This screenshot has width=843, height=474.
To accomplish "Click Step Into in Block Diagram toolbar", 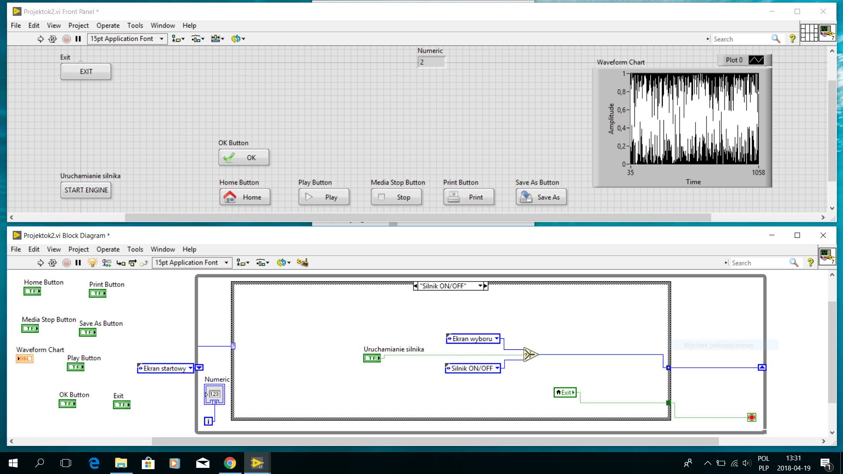I will pos(121,263).
